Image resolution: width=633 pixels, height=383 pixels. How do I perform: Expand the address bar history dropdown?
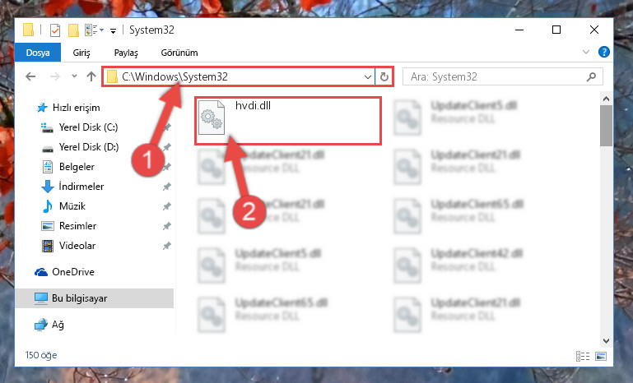(x=367, y=76)
